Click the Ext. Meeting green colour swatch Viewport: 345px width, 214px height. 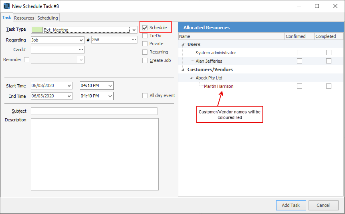pyautogui.click(x=37, y=30)
